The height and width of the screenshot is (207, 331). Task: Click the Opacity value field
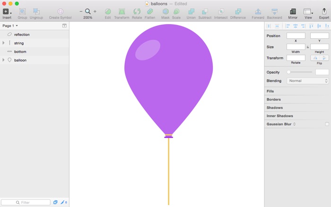(322, 72)
